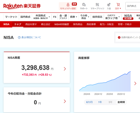Click the 0 円 dividend total value
Screen dimensions: 140x113
point(37,102)
